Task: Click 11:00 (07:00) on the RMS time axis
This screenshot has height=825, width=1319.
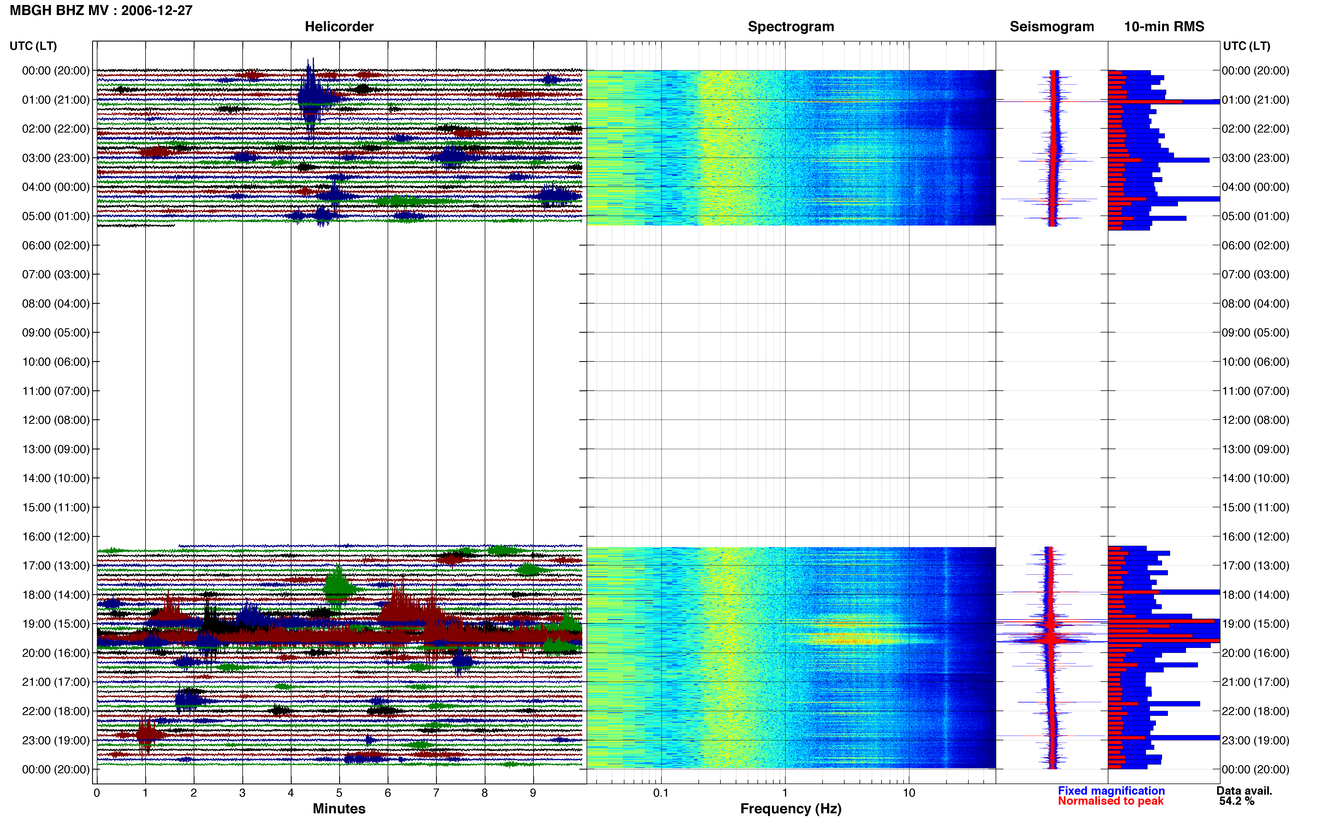Action: pos(1255,391)
